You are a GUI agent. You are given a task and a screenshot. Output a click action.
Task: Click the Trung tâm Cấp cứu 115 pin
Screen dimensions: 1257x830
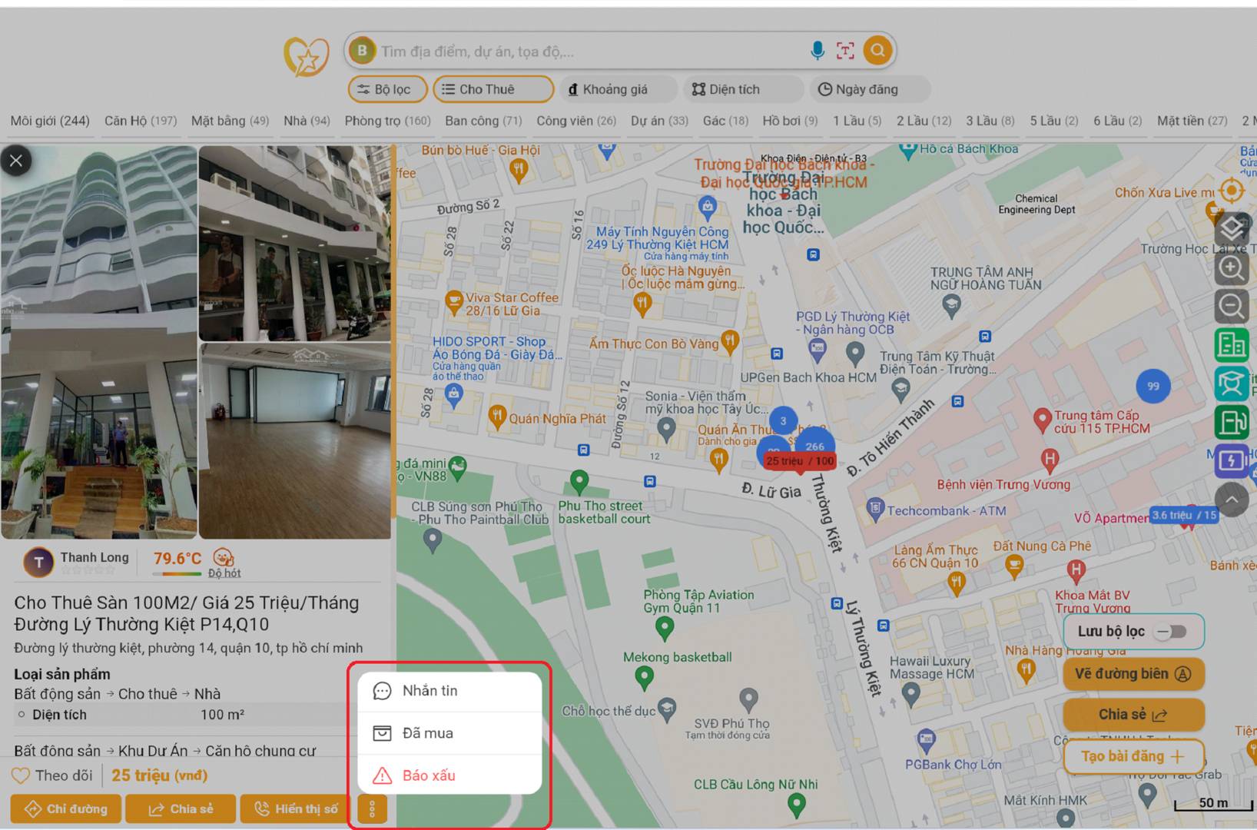pyautogui.click(x=1042, y=420)
